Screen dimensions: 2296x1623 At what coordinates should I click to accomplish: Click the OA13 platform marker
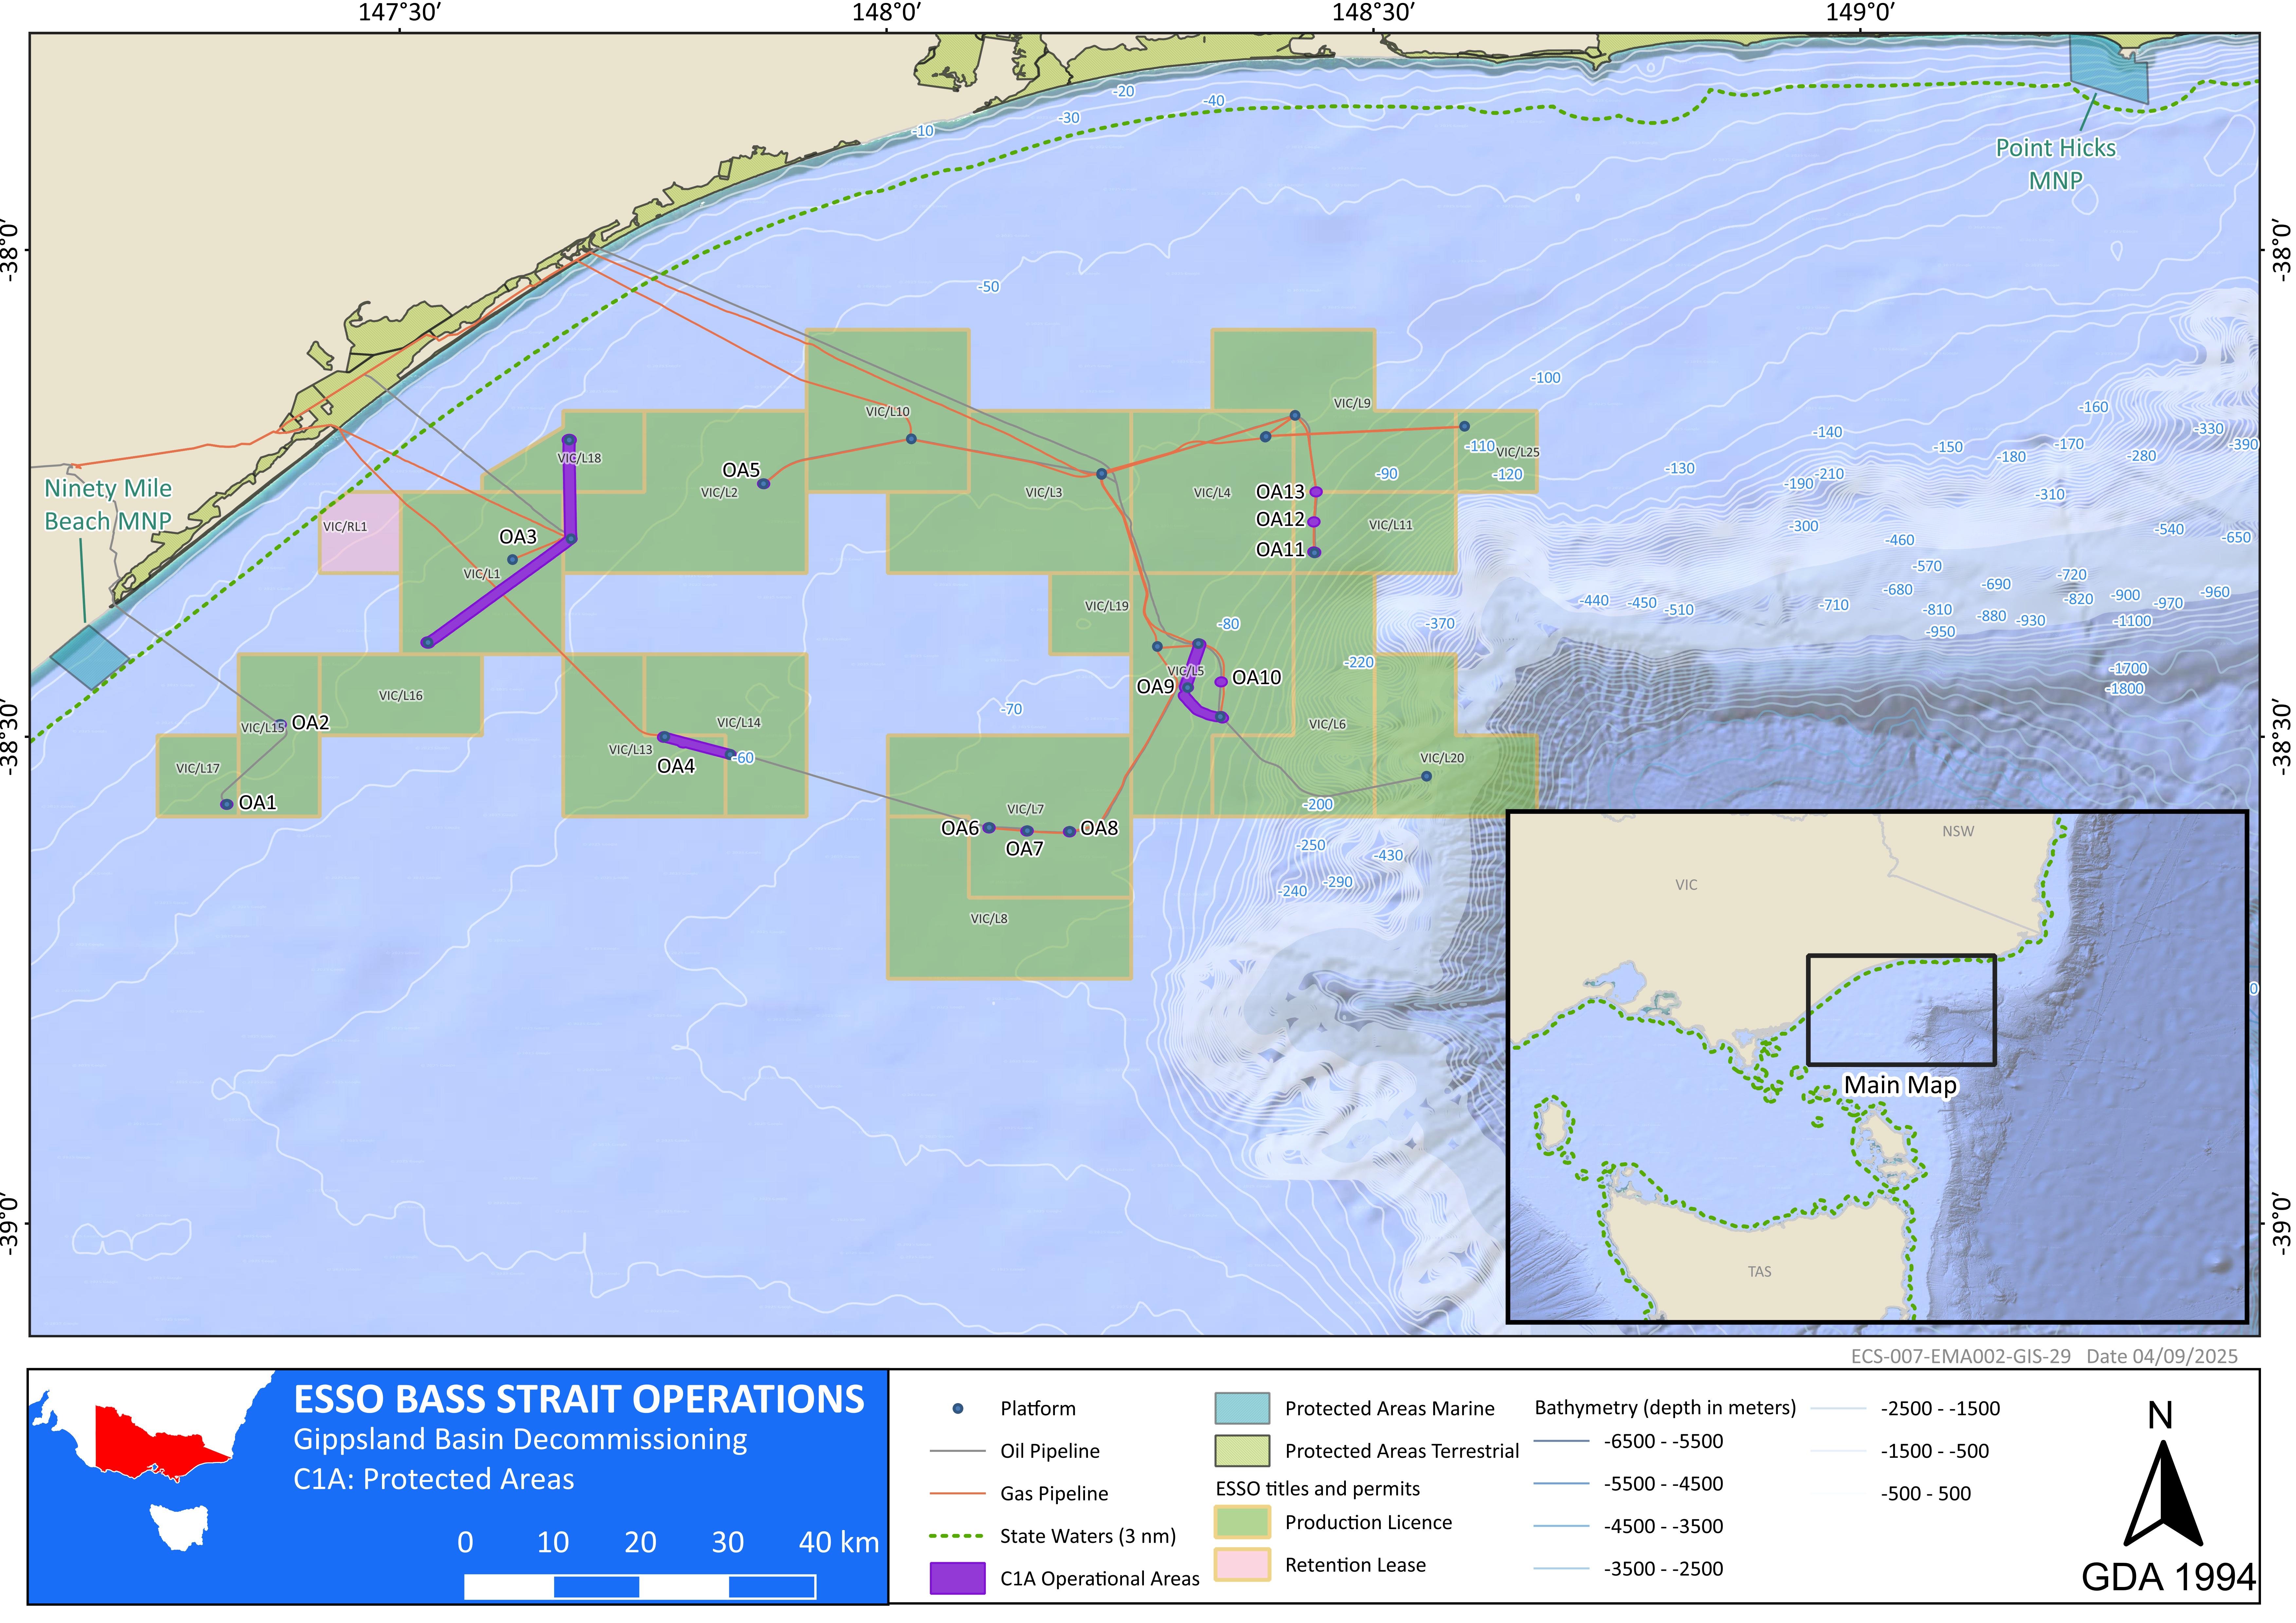tap(1316, 492)
